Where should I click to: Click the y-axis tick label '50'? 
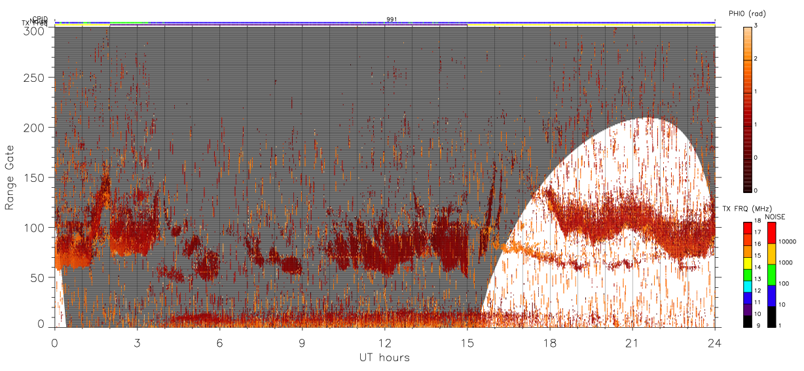(37, 277)
